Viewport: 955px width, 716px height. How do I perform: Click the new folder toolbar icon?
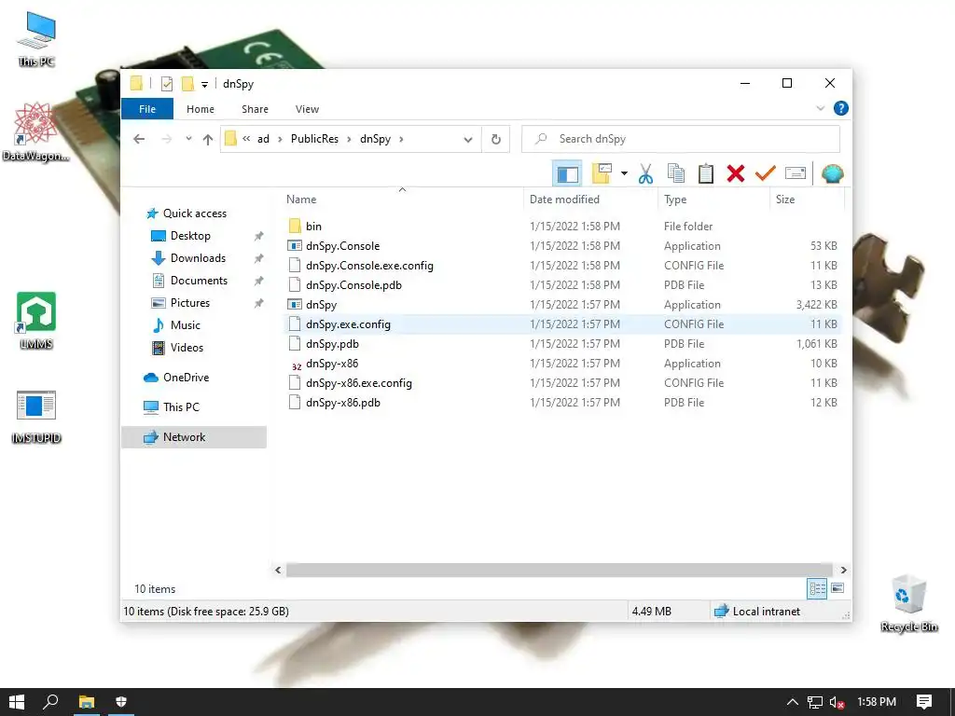click(602, 174)
